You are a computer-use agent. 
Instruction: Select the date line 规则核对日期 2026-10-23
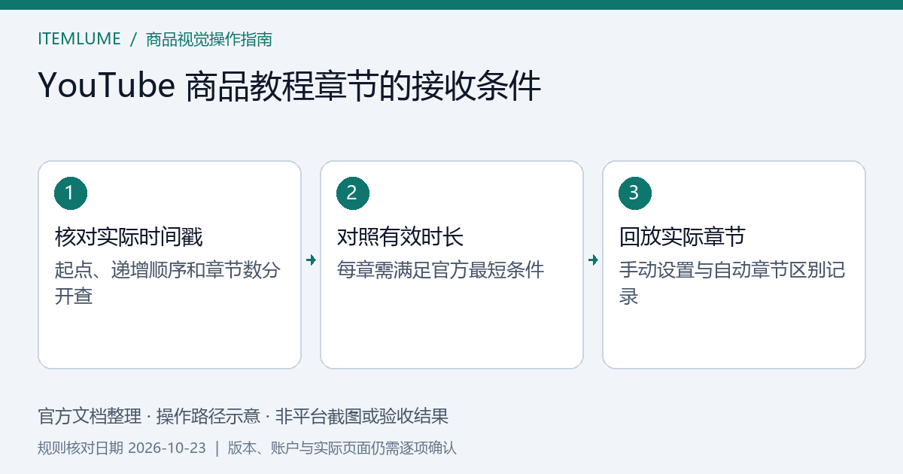point(122,448)
